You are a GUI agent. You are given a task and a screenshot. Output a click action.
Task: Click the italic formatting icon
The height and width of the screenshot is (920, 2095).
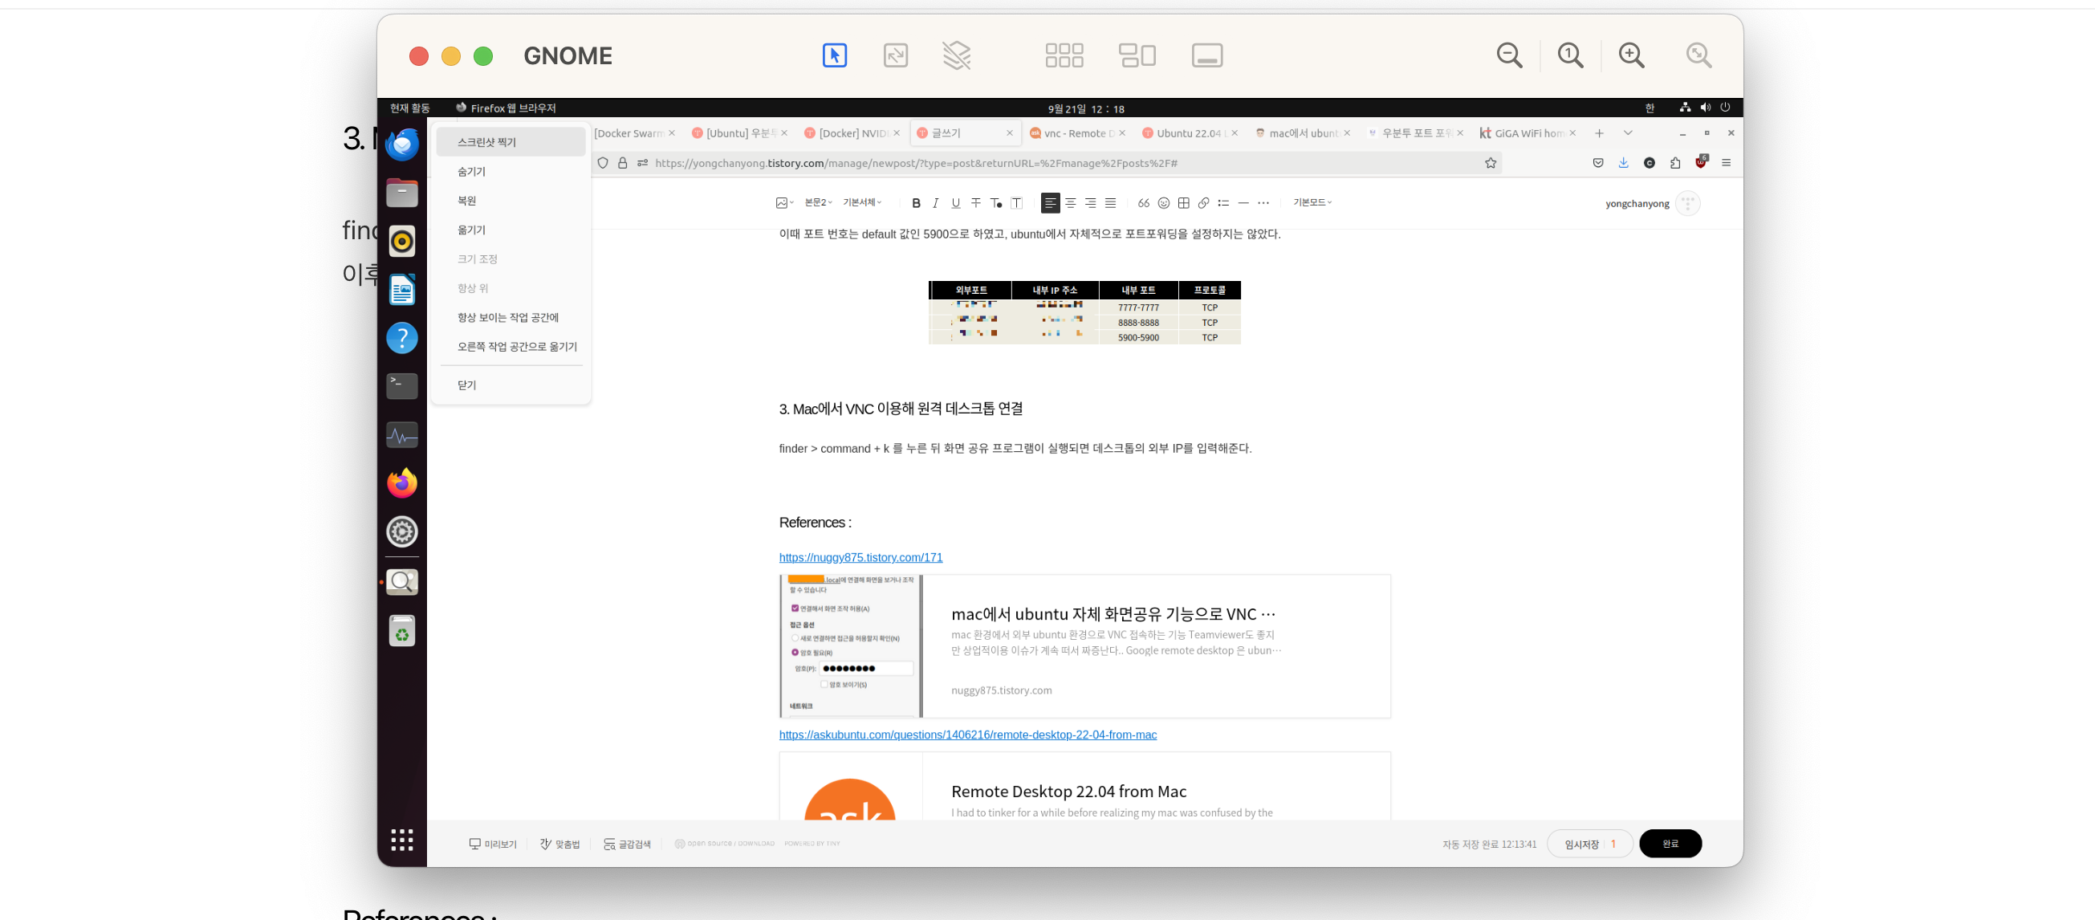click(935, 203)
